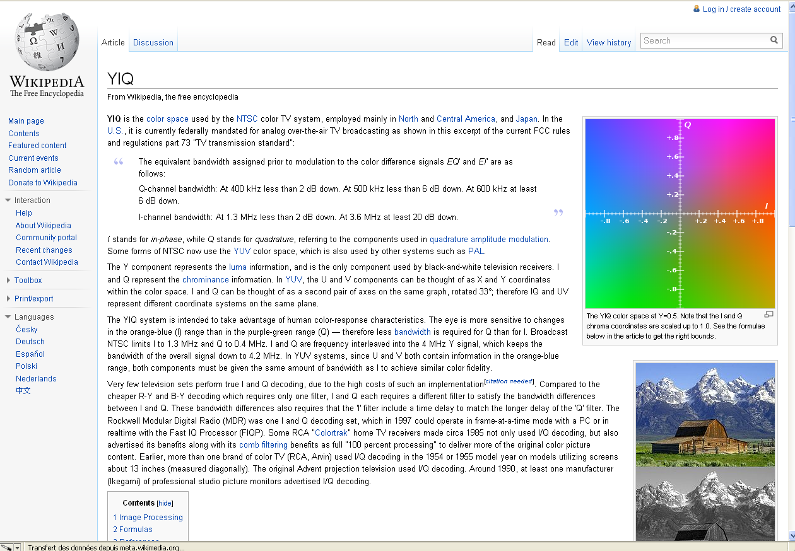The image size is (795, 551).
Task: Follow the NTSC article link
Action: coord(247,119)
